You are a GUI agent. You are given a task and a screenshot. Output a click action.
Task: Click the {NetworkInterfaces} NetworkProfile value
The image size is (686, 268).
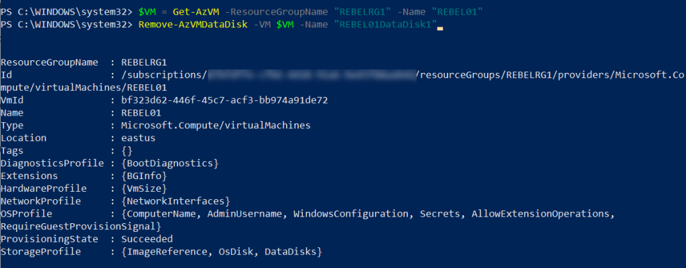pos(176,200)
